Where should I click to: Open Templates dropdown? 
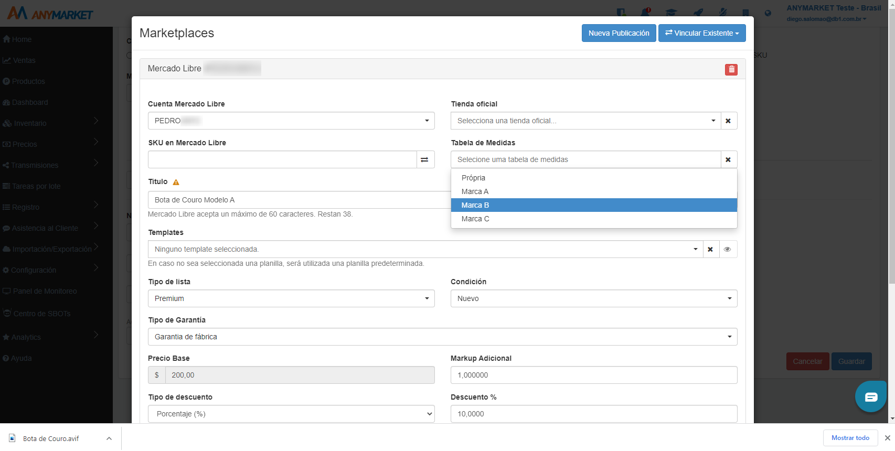click(x=425, y=249)
